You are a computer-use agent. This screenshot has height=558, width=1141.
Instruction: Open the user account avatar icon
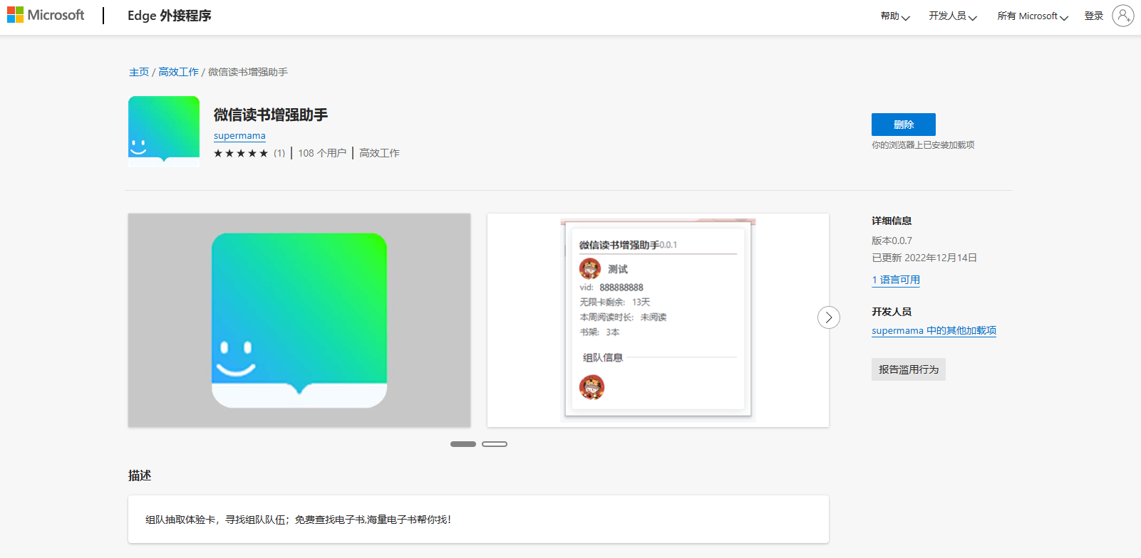point(1122,16)
